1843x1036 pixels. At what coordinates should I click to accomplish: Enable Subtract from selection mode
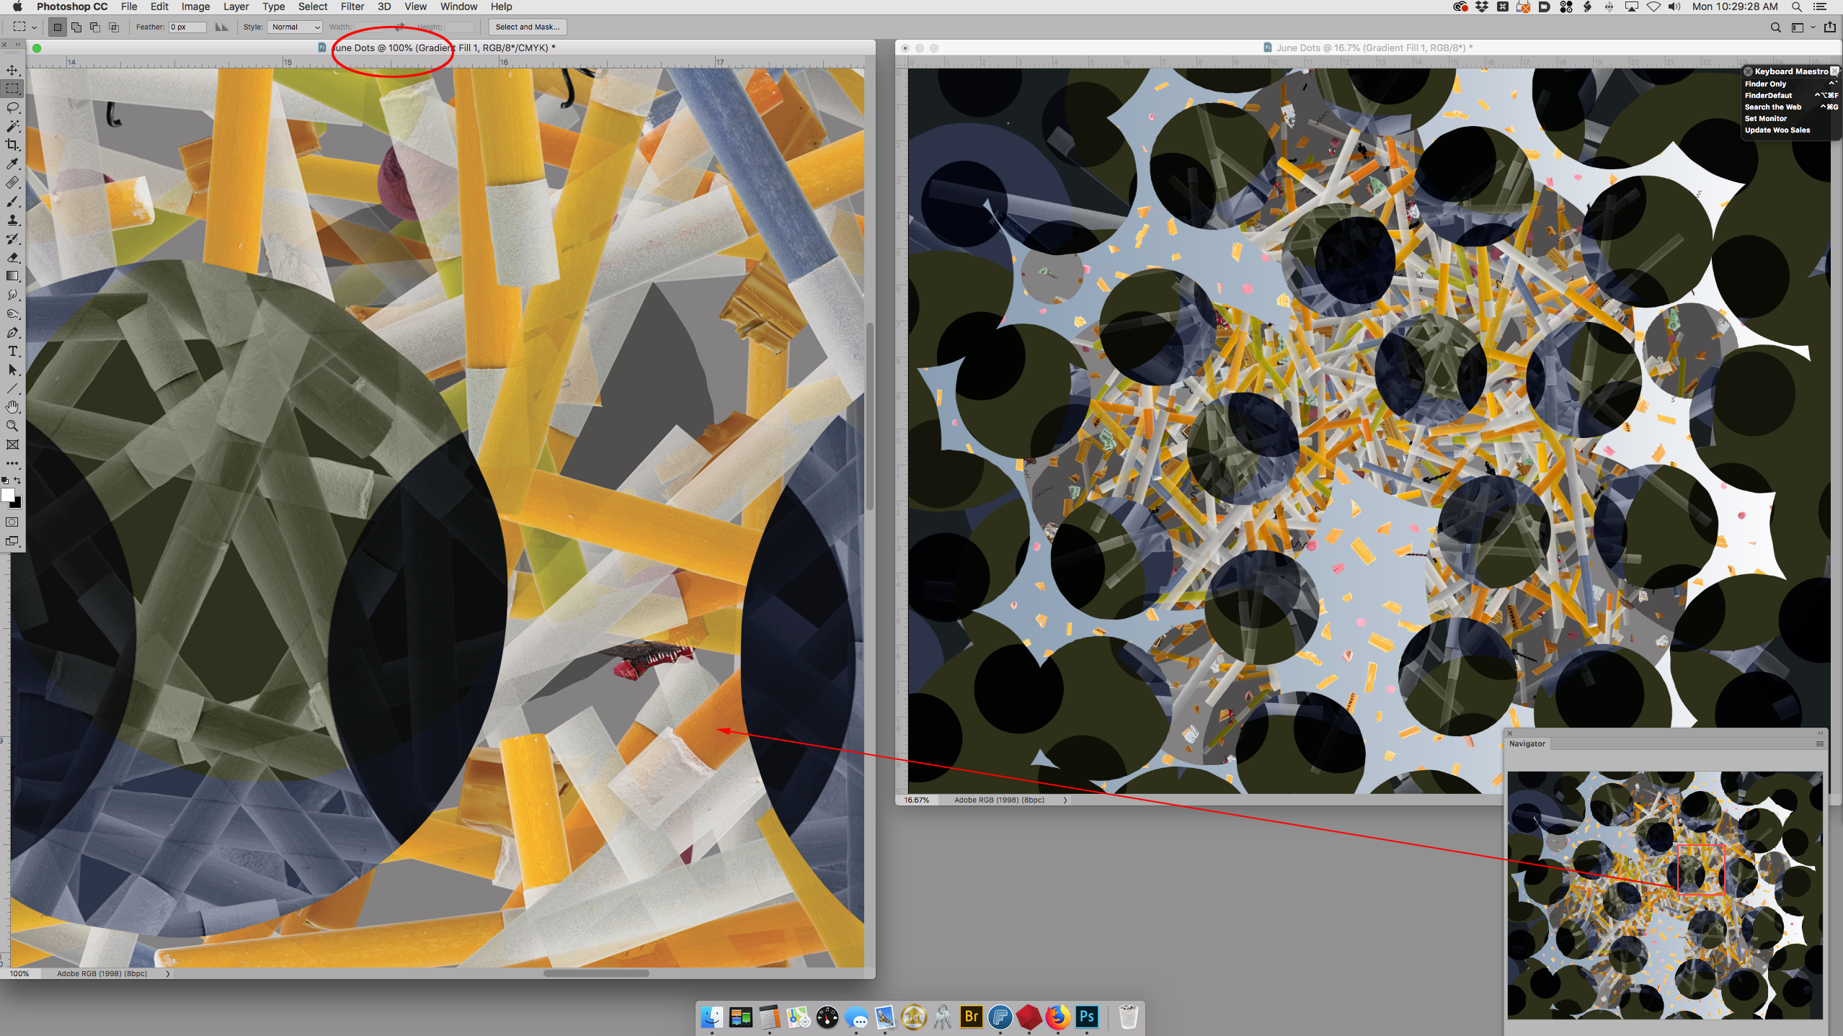point(95,27)
